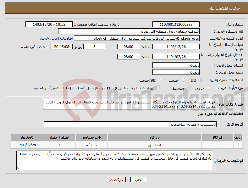Click the ردیف column header

click(x=238, y=137)
